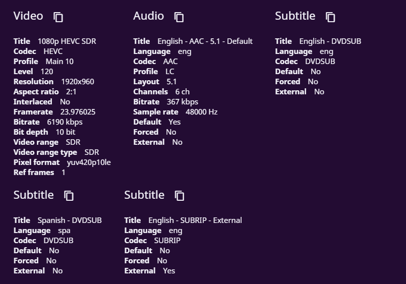The image size is (406, 284).
Task: Copy the English DVDSUB subtitle info
Action: [x=330, y=17]
